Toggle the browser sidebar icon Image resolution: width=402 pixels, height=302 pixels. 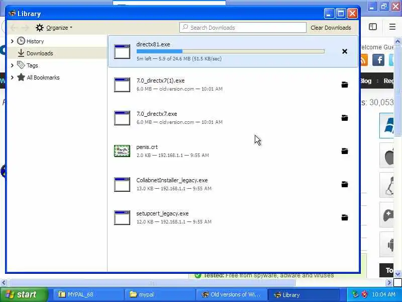(x=373, y=27)
